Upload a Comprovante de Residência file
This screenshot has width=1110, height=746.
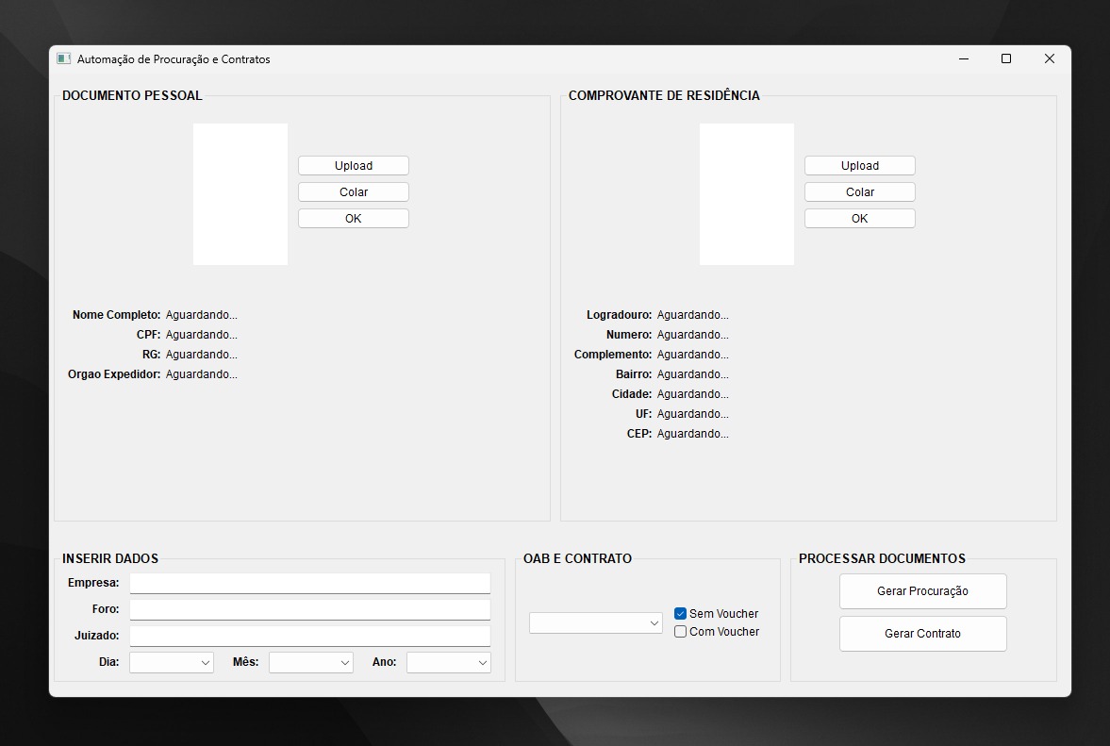[859, 166]
